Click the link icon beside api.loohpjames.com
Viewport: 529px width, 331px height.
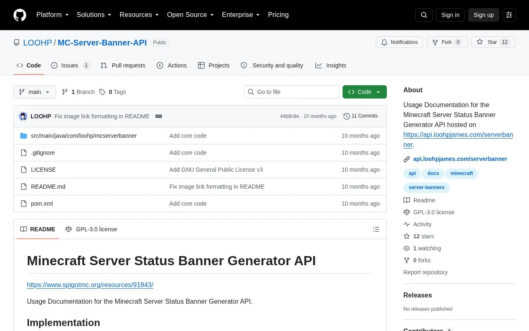[x=407, y=159]
